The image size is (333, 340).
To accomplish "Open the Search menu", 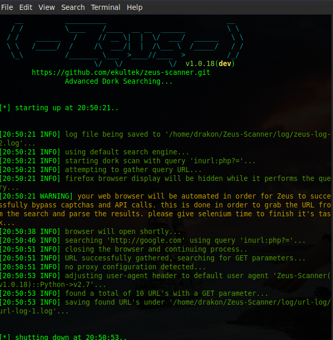I will click(x=73, y=7).
